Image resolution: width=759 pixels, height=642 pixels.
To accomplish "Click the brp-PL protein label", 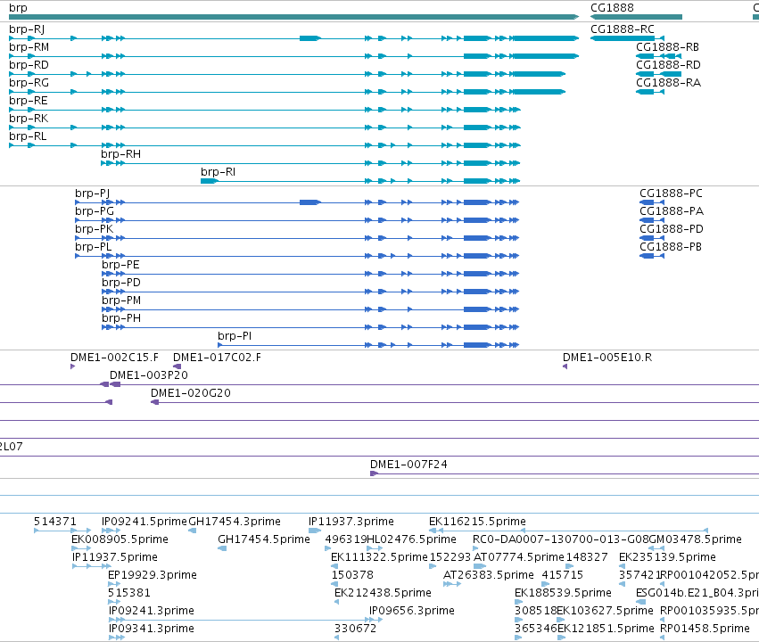I will (x=94, y=247).
